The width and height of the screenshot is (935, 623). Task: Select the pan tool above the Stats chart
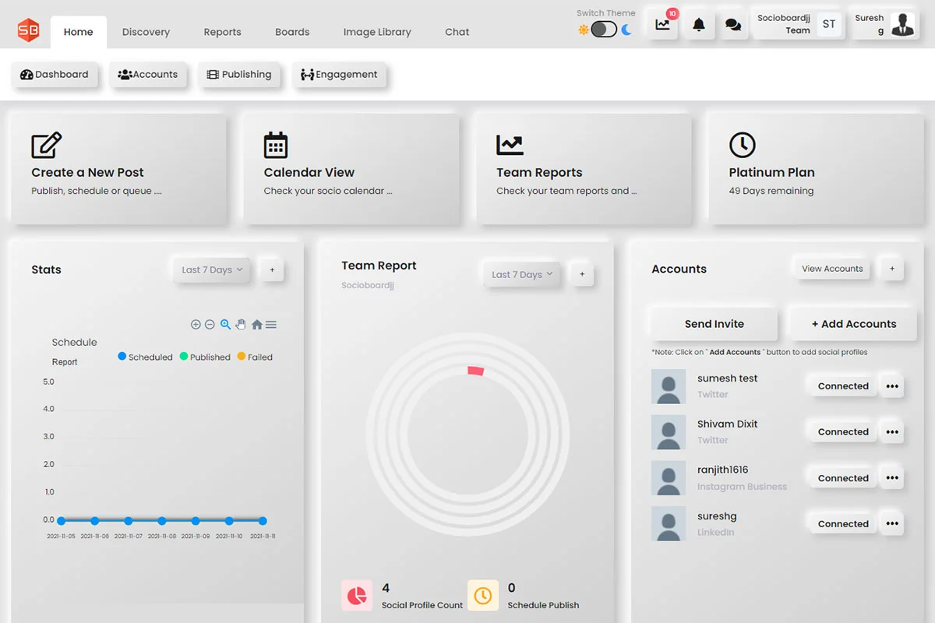[x=240, y=325]
